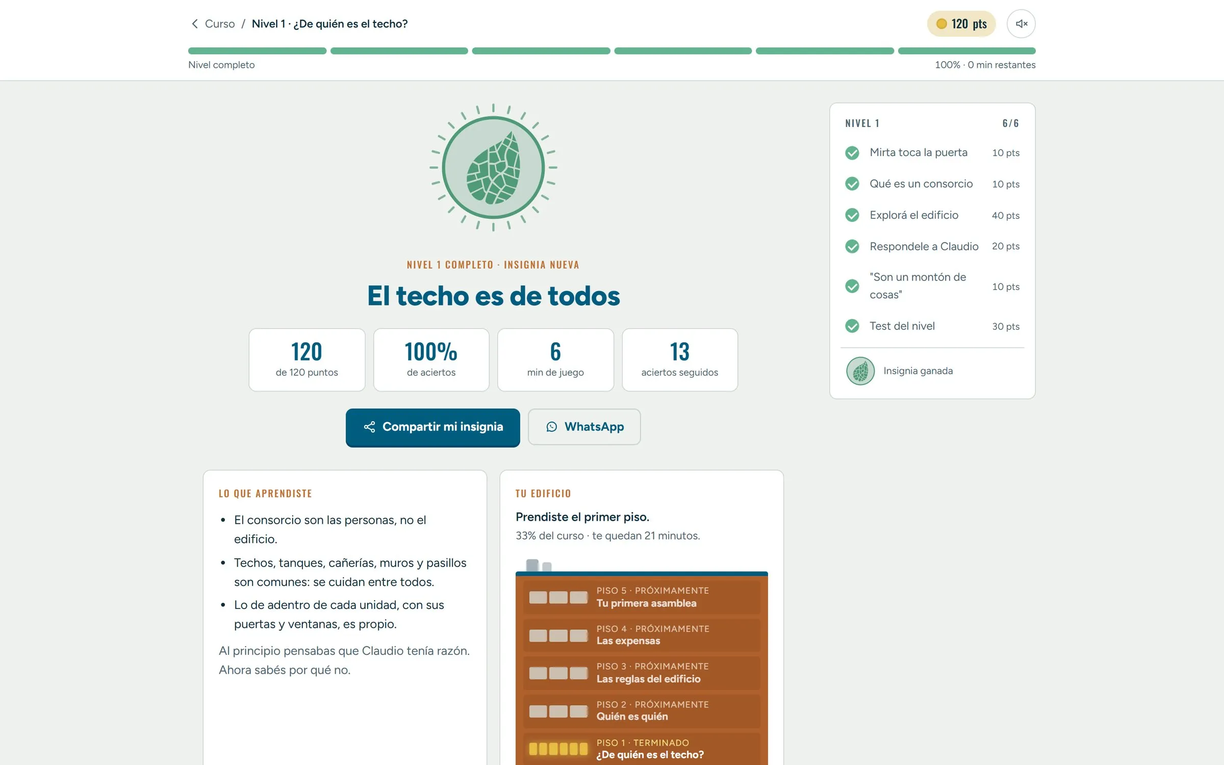Screen dimensions: 1224x765
Task: Click the 100% de aciertos stat card
Action: [431, 360]
